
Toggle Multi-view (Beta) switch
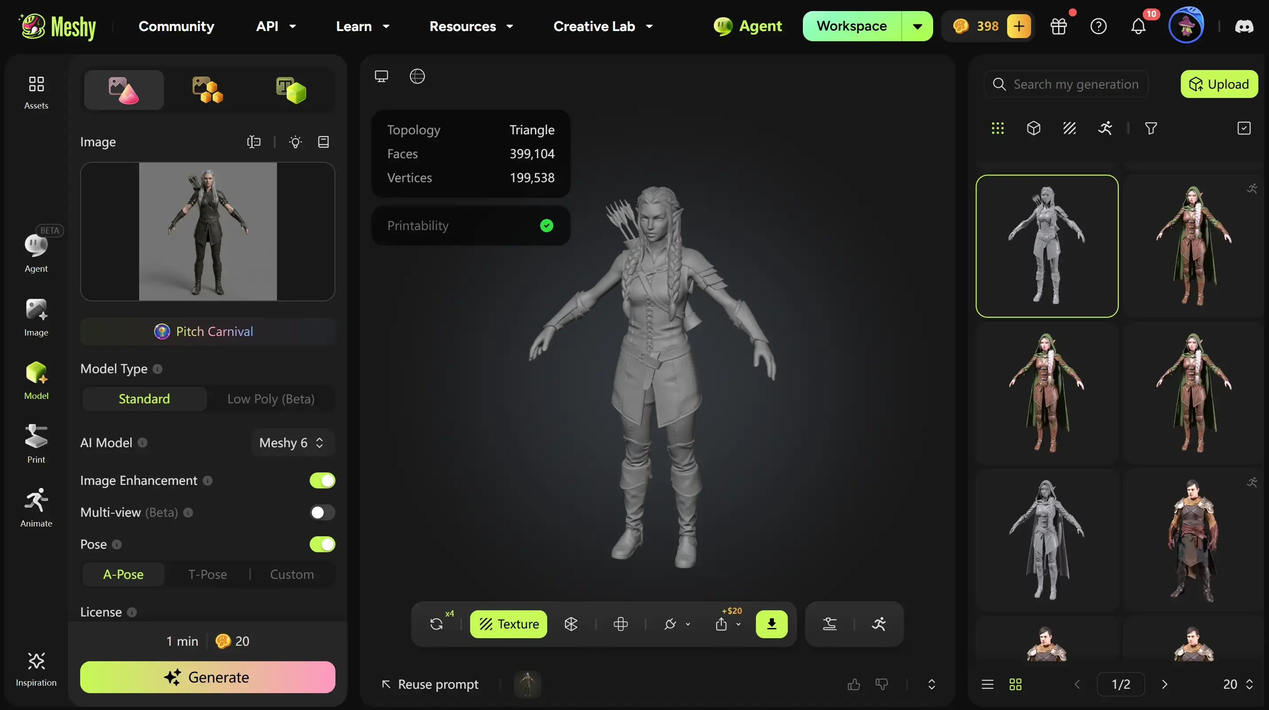click(322, 512)
